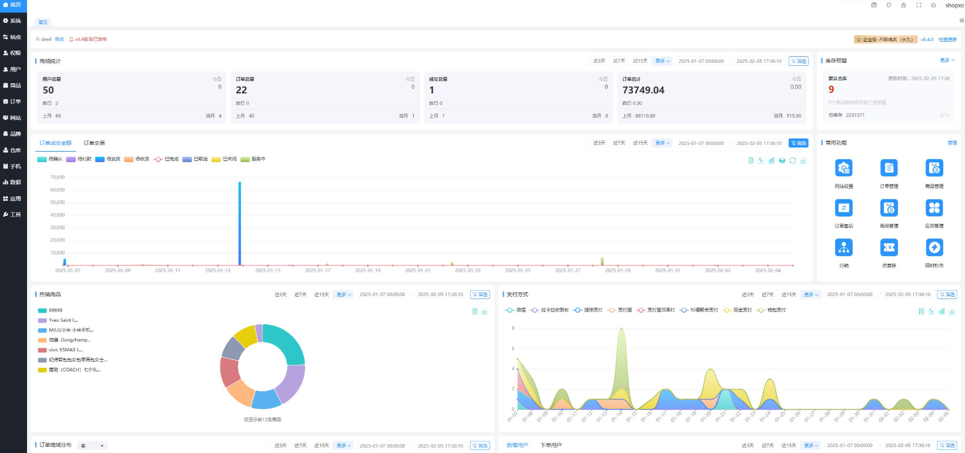Click the home icon in top header
965x453 pixels.
point(933,5)
